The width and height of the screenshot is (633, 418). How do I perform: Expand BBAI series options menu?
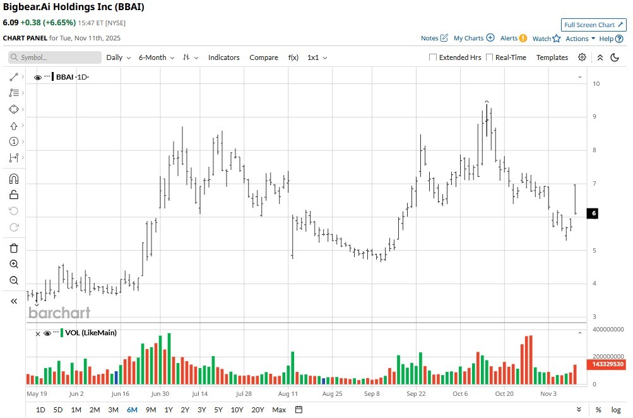coord(47,76)
